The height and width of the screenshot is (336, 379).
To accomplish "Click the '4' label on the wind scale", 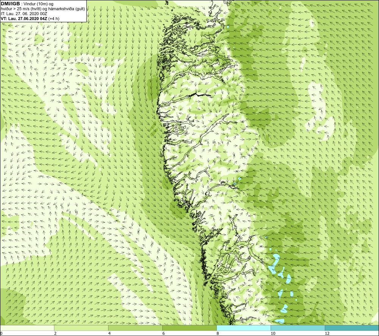I will (x=110, y=333).
